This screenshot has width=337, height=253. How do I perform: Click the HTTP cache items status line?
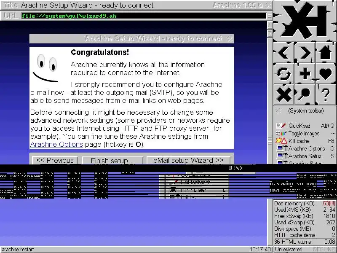click(305, 235)
